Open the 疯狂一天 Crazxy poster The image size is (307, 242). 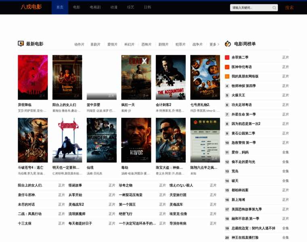136,77
